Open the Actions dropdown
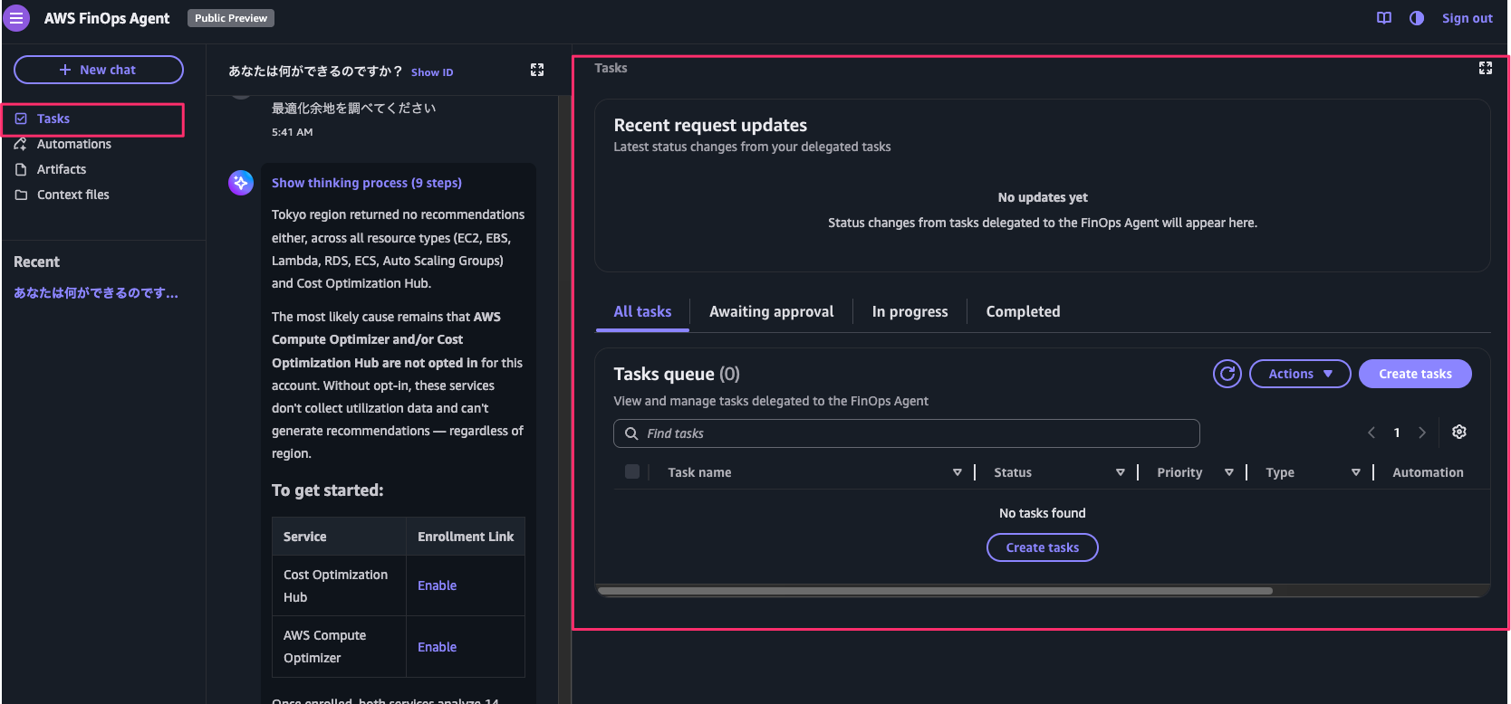 [x=1300, y=374]
